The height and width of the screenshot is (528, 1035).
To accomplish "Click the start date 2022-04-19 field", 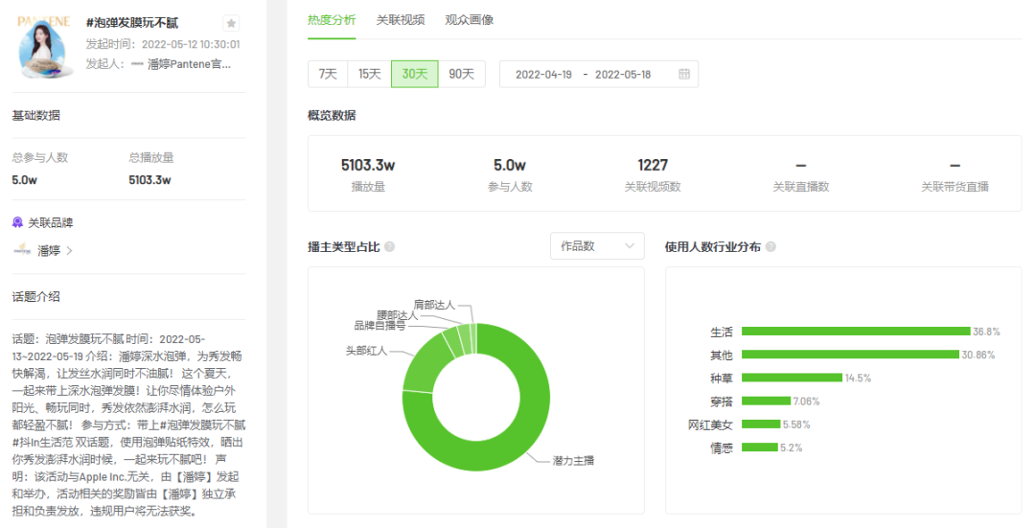I will click(544, 75).
